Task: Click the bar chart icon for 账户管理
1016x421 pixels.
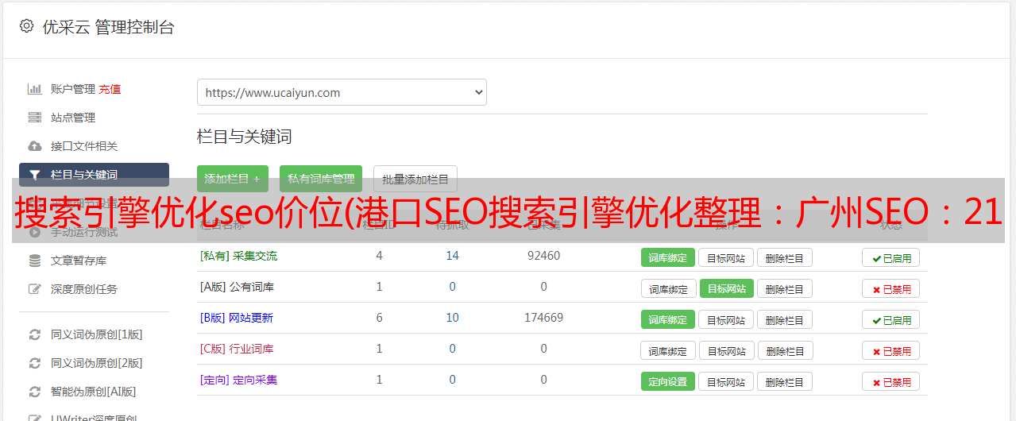Action: tap(34, 89)
